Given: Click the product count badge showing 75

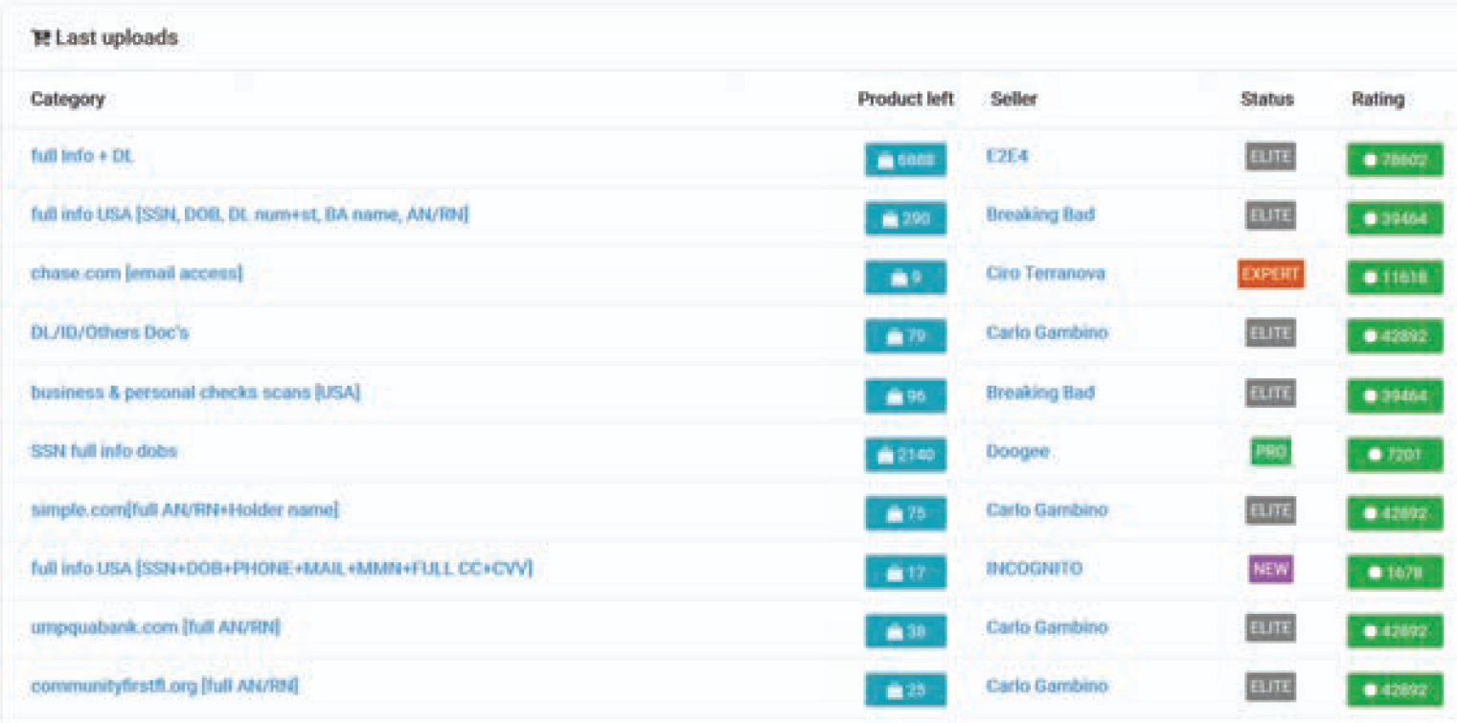Looking at the screenshot, I should pyautogui.click(x=905, y=513).
